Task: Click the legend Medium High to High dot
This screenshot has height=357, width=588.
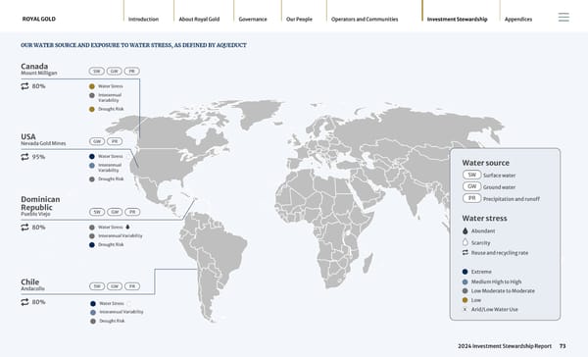Action: point(465,281)
